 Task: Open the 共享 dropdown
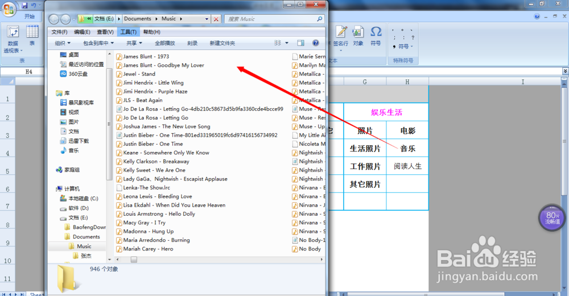[x=134, y=43]
